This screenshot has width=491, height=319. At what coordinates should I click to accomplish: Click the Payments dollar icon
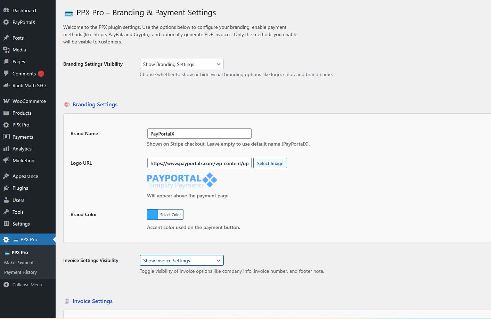[6, 137]
